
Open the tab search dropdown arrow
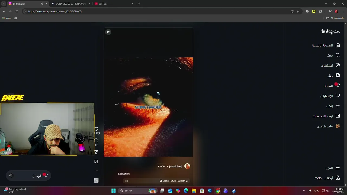(x=4, y=4)
